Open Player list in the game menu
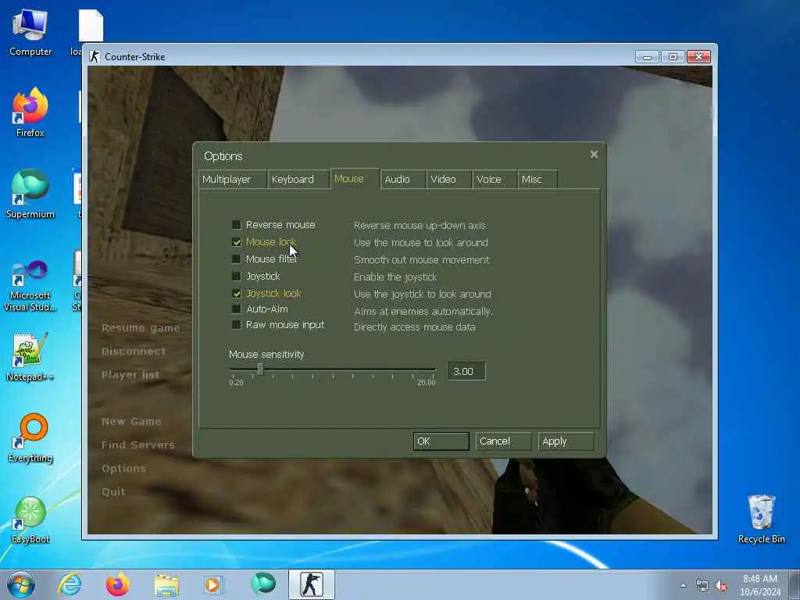 click(x=130, y=374)
